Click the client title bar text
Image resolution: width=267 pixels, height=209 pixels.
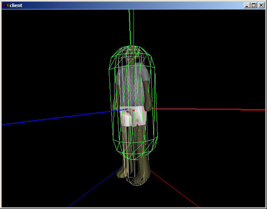16,5
